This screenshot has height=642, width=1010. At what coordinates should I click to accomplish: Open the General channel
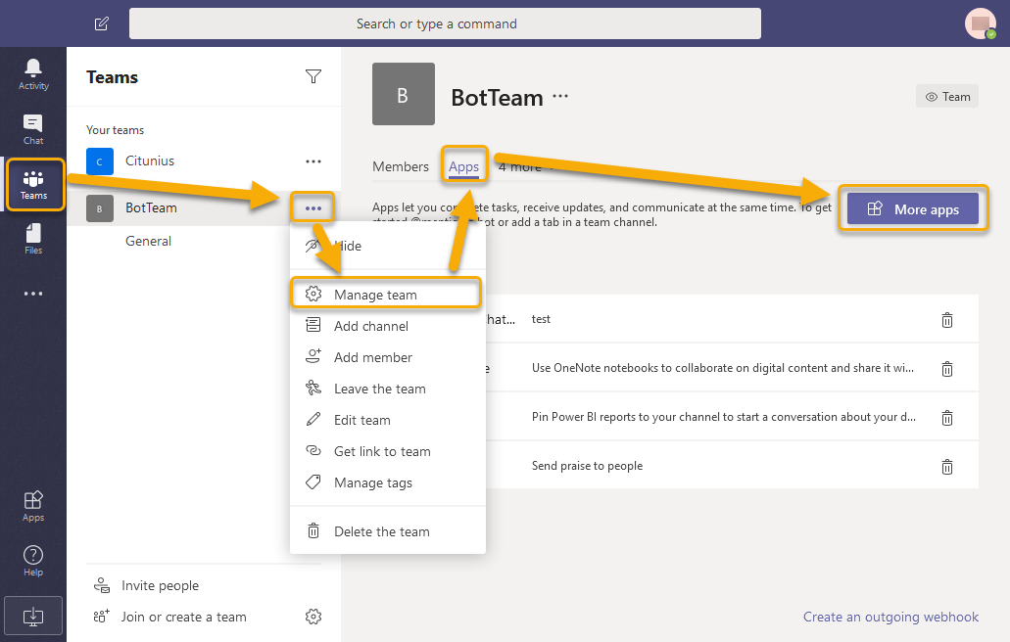coord(148,241)
